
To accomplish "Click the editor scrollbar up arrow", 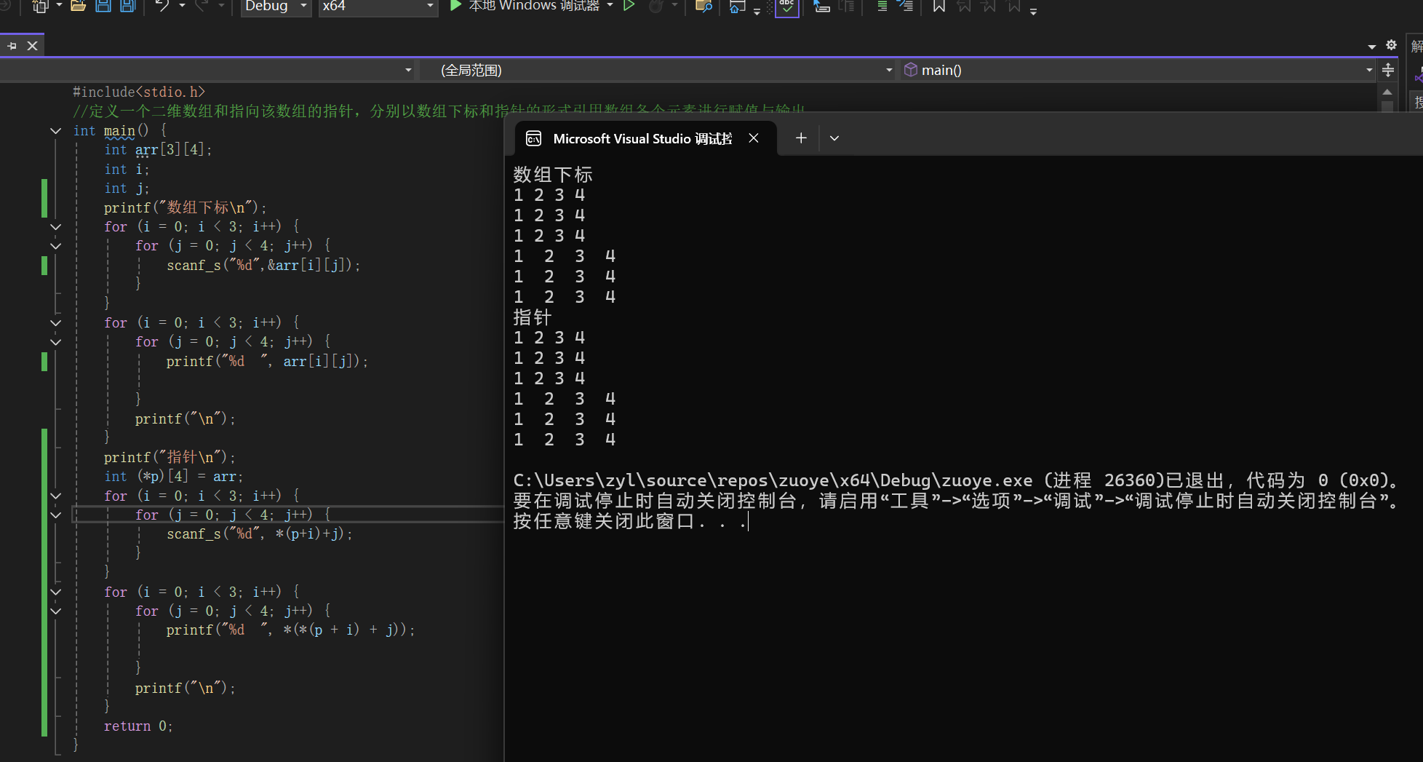I will click(1387, 92).
